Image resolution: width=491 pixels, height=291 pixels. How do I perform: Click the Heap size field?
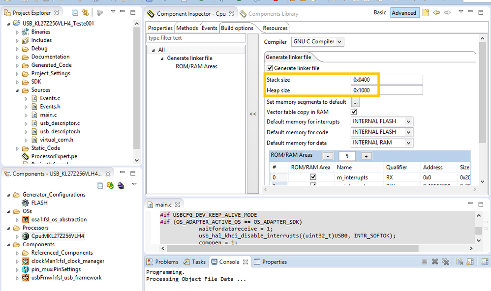coord(387,90)
